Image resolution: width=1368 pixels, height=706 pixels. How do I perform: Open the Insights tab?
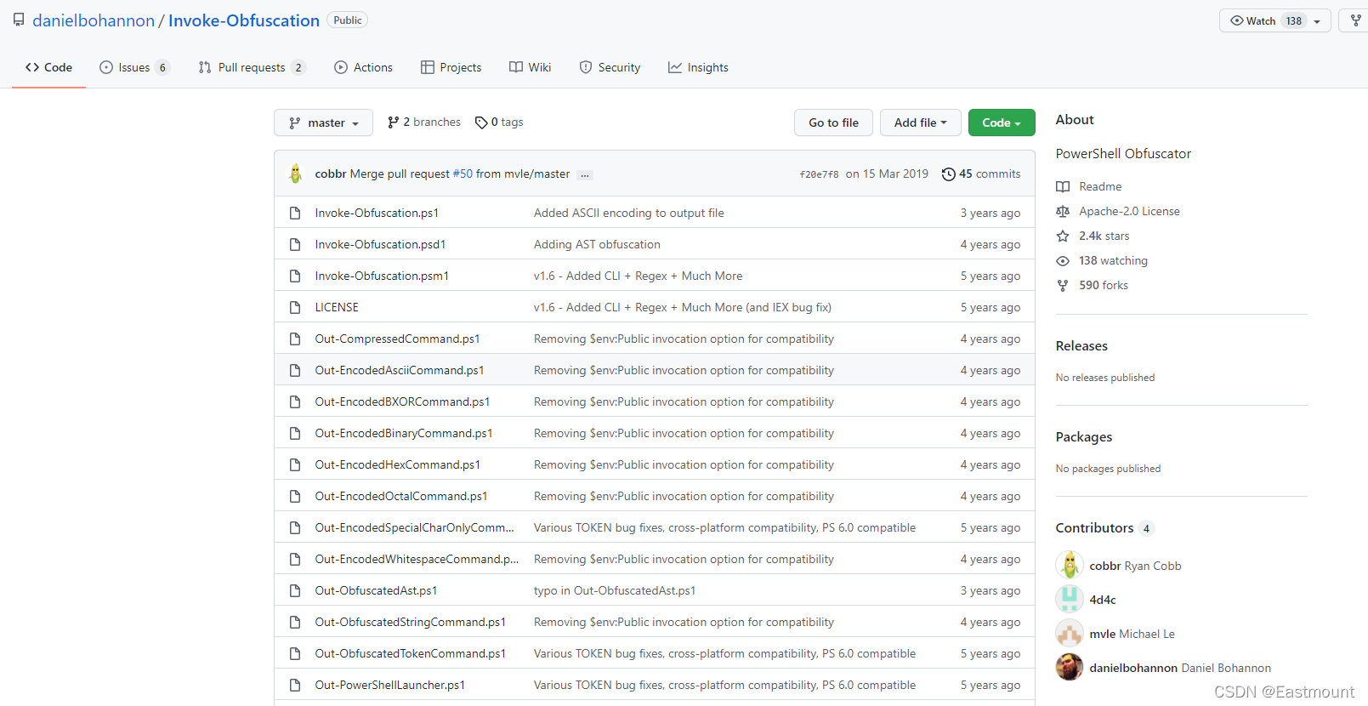pyautogui.click(x=699, y=67)
